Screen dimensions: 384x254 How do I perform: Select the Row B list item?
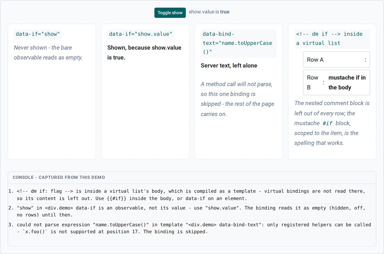[336, 83]
